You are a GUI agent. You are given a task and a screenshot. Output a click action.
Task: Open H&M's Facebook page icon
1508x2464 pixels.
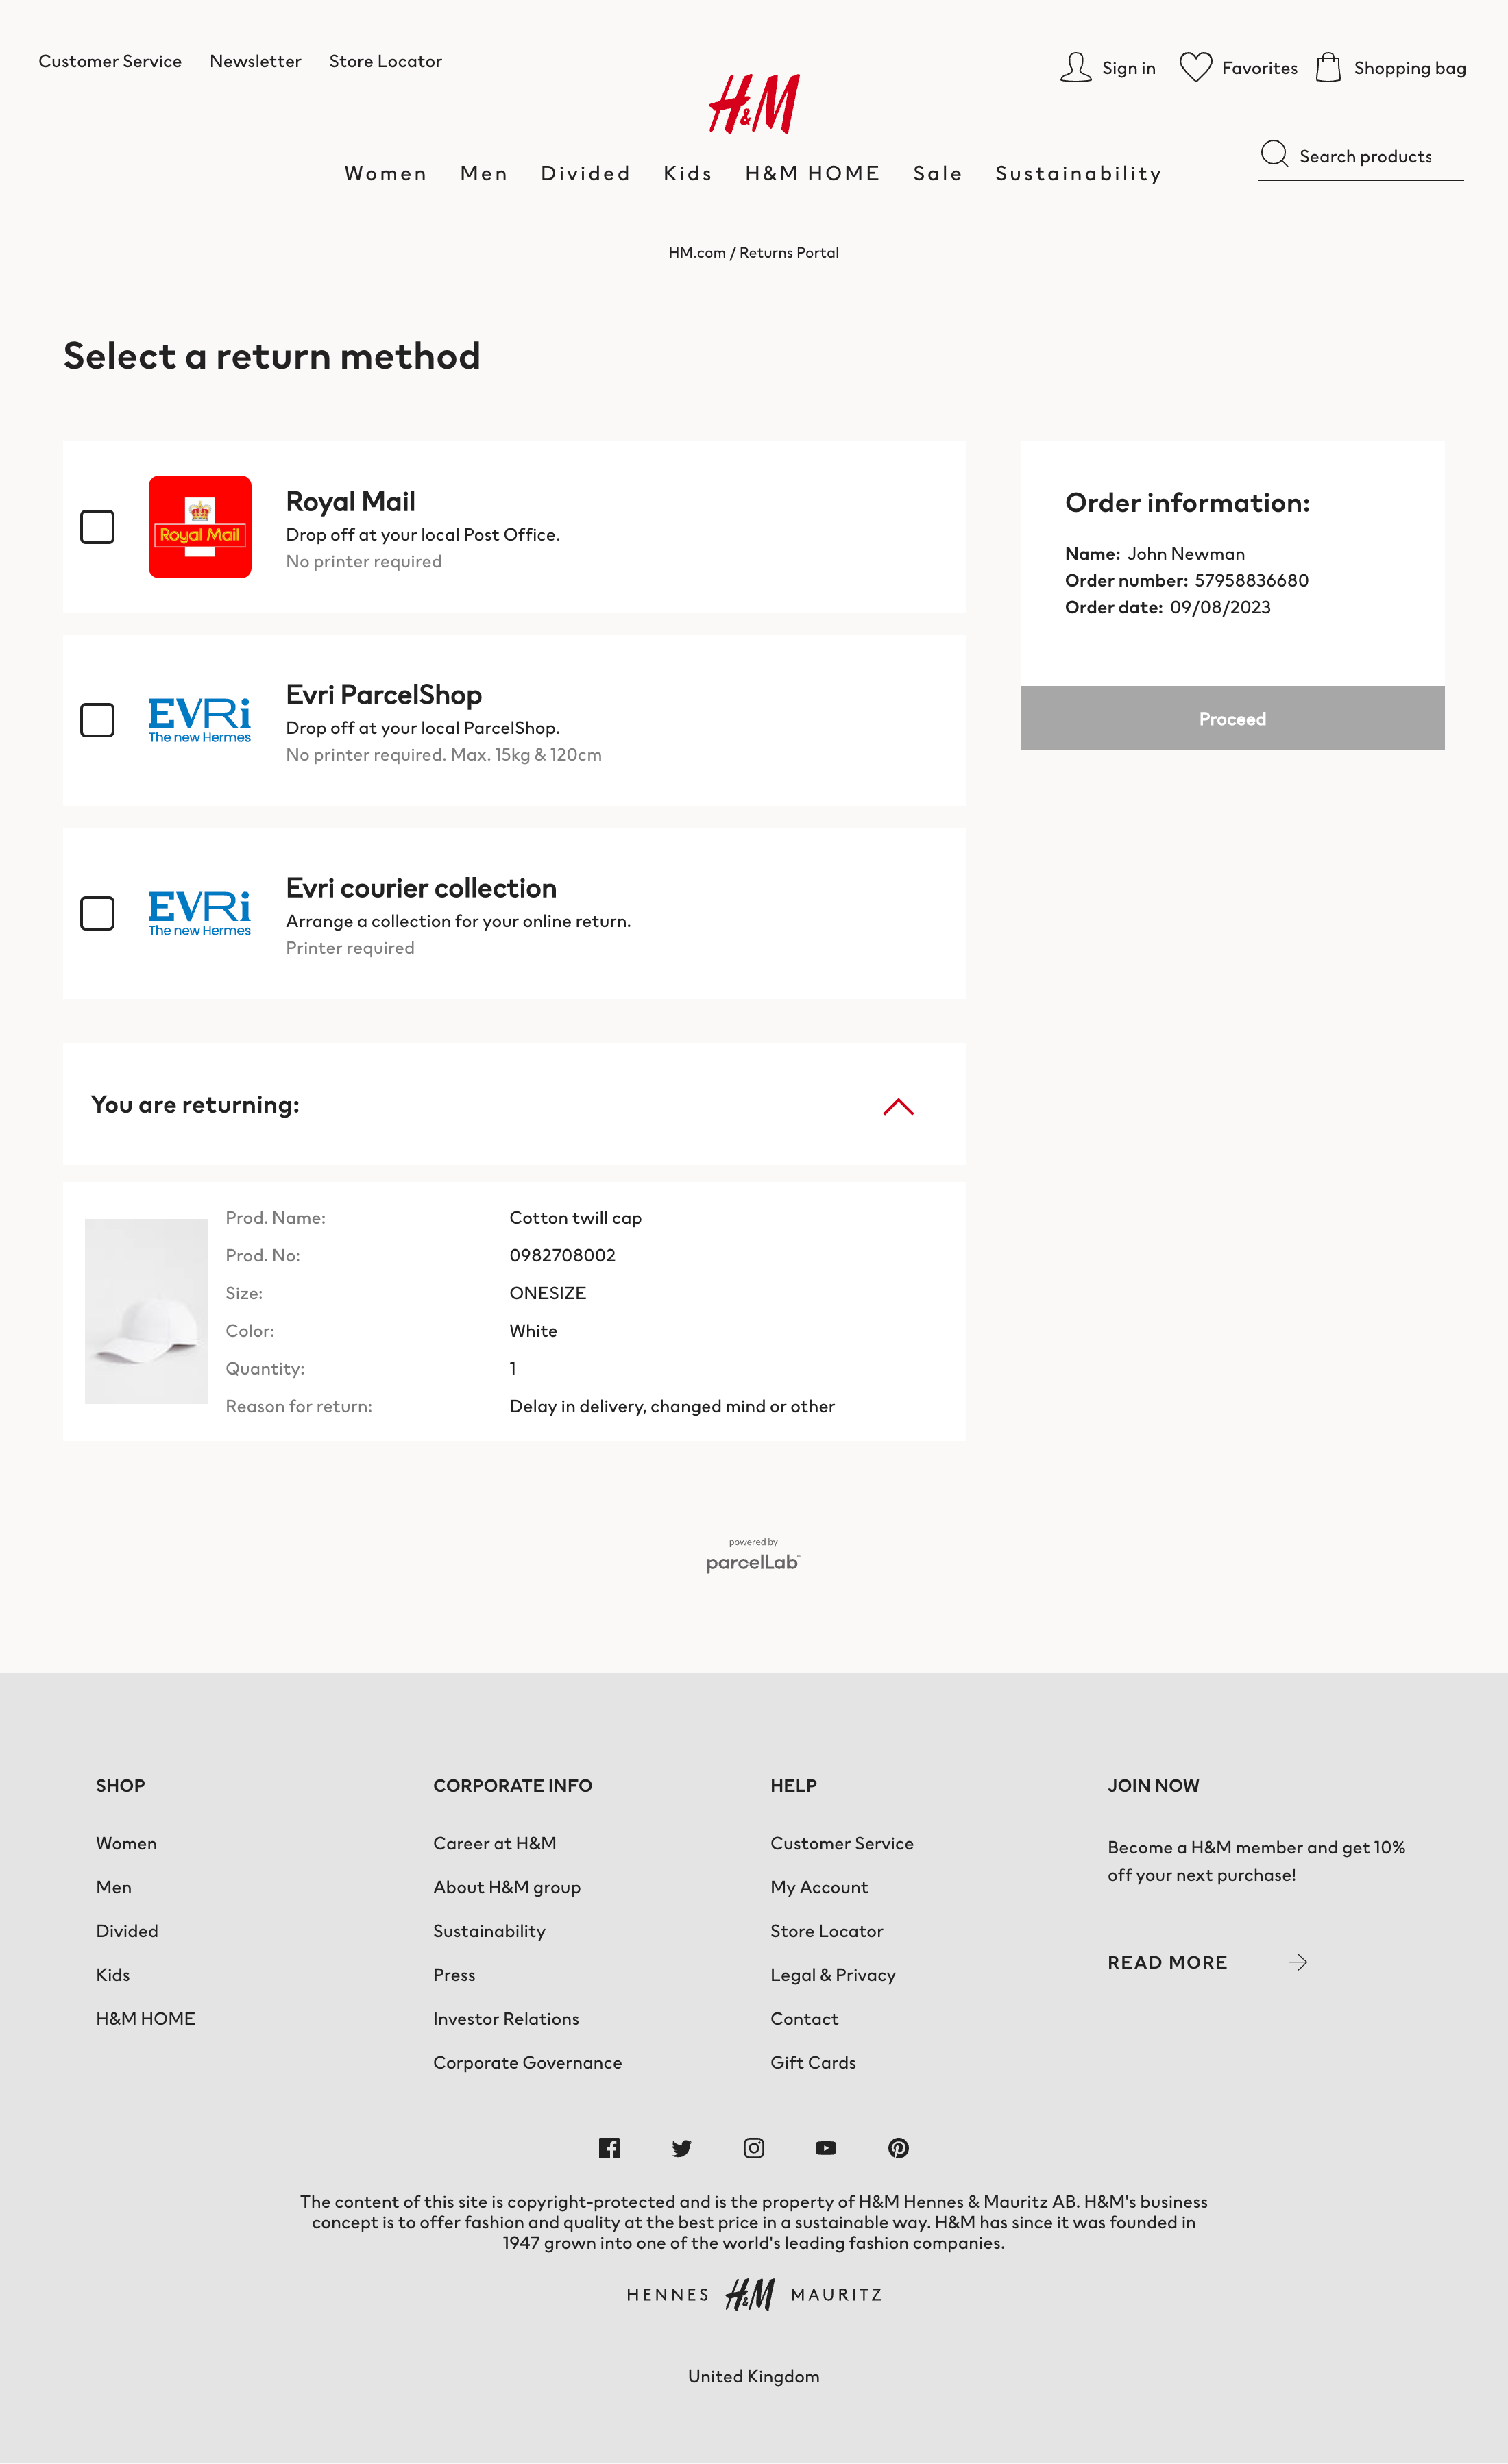611,2148
